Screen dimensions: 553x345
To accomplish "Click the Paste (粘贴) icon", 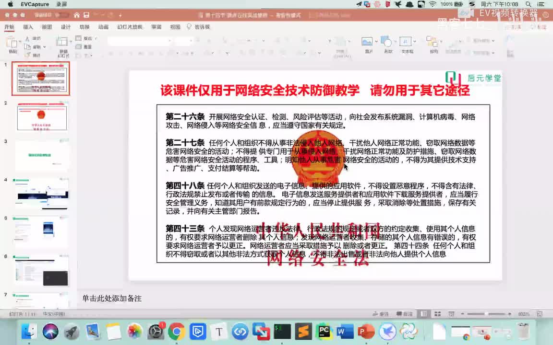I will tap(12, 42).
